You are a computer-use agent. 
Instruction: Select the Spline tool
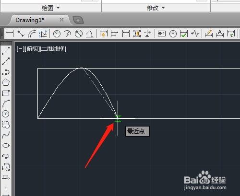pyautogui.click(x=6, y=135)
